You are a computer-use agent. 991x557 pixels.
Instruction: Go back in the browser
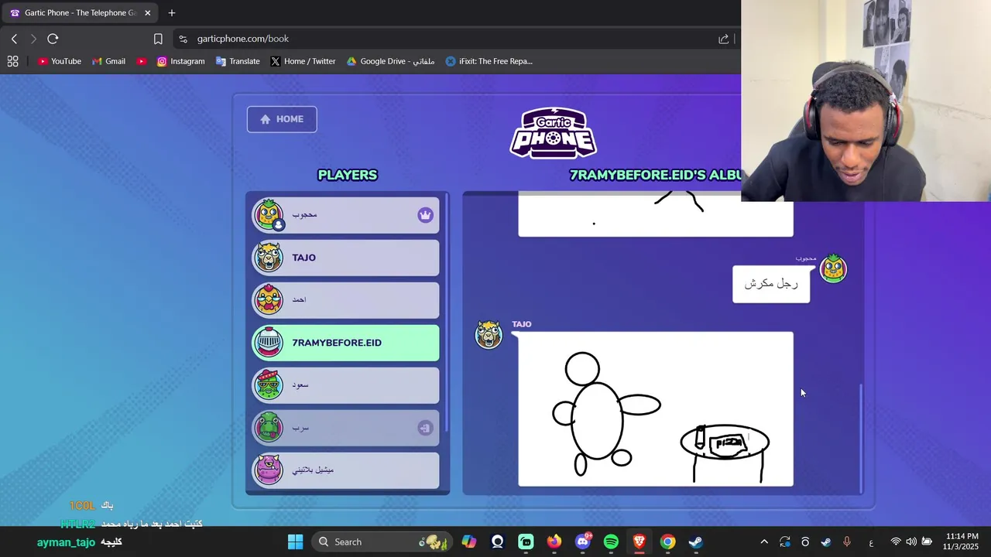(x=14, y=39)
